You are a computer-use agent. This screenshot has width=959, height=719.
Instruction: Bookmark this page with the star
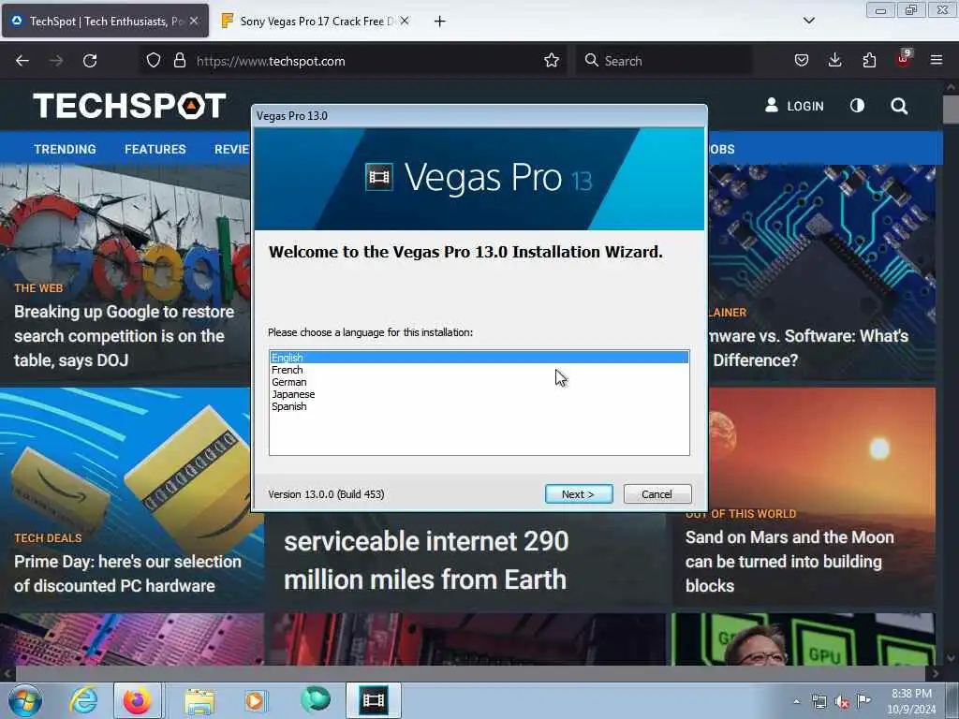[551, 61]
